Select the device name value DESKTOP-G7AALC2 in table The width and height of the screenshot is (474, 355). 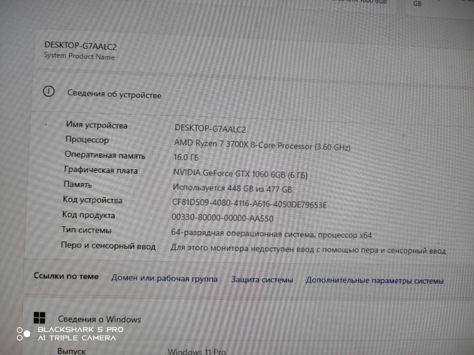coord(210,129)
